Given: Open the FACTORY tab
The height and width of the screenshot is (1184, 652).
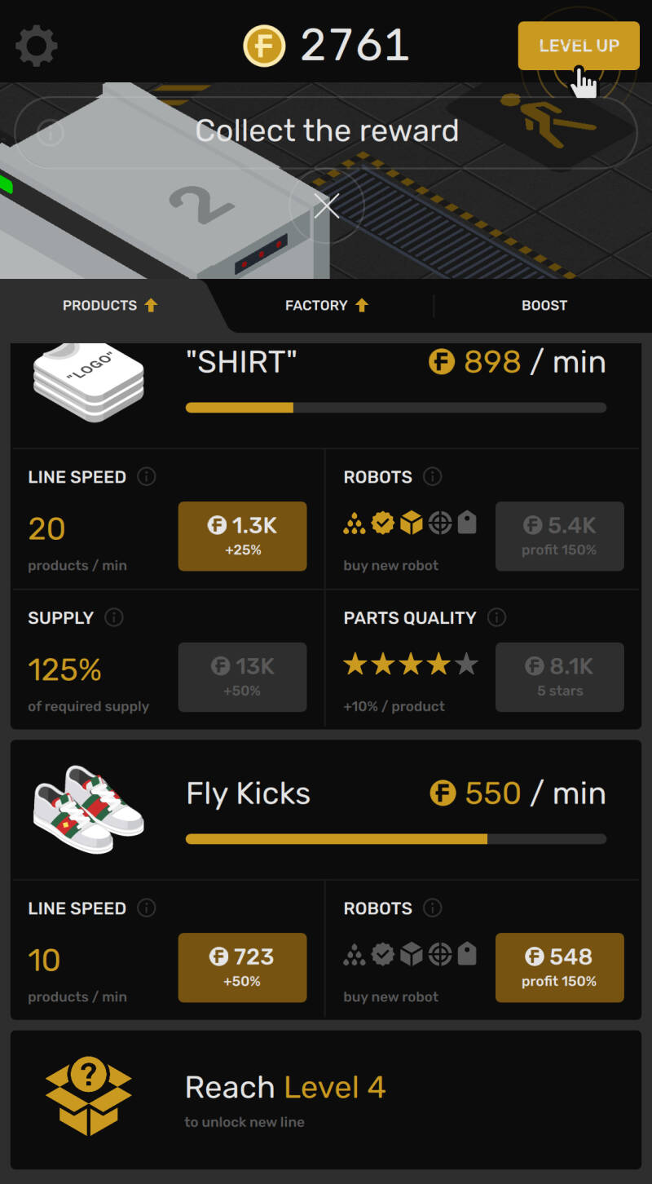Looking at the screenshot, I should click(326, 306).
